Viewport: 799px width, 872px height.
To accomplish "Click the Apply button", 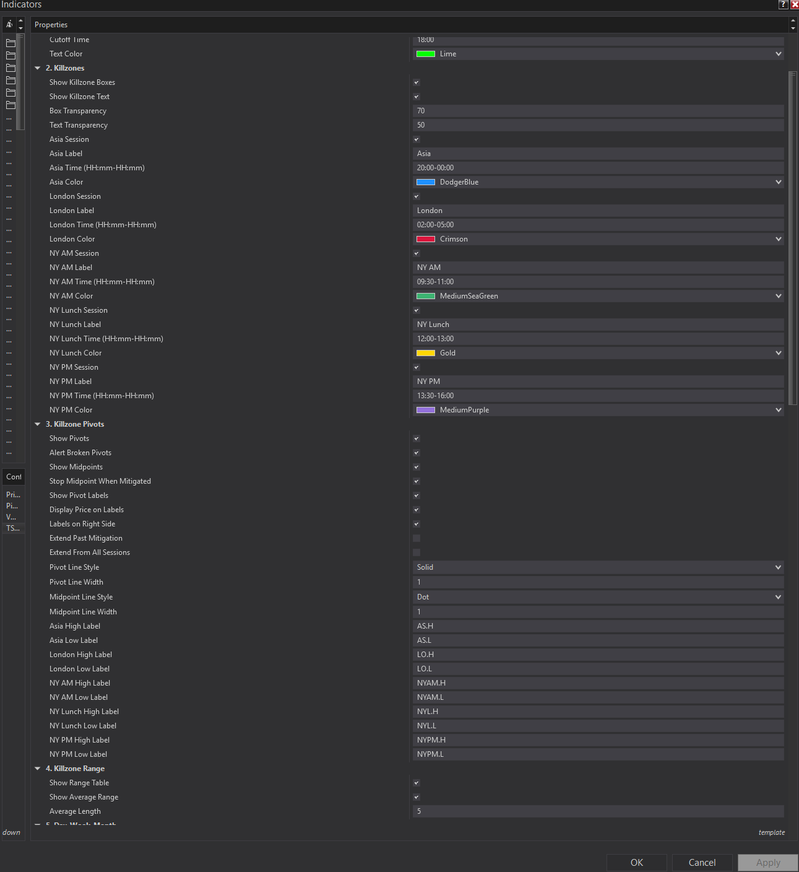I will (x=768, y=863).
